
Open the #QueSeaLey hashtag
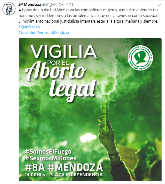tap(29, 27)
